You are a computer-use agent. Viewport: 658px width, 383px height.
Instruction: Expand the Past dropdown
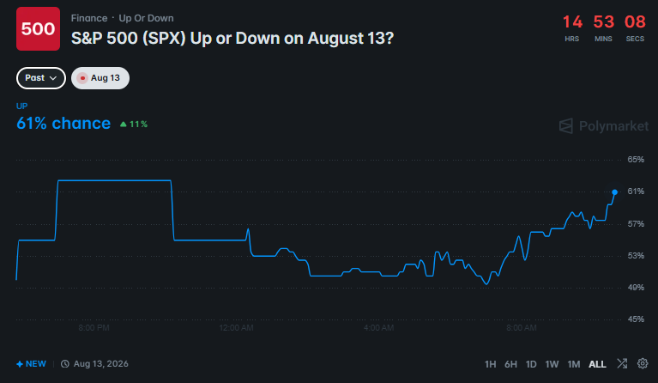point(41,78)
